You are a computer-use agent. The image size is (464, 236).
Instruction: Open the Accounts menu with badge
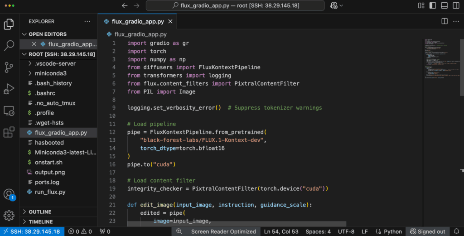(9, 194)
